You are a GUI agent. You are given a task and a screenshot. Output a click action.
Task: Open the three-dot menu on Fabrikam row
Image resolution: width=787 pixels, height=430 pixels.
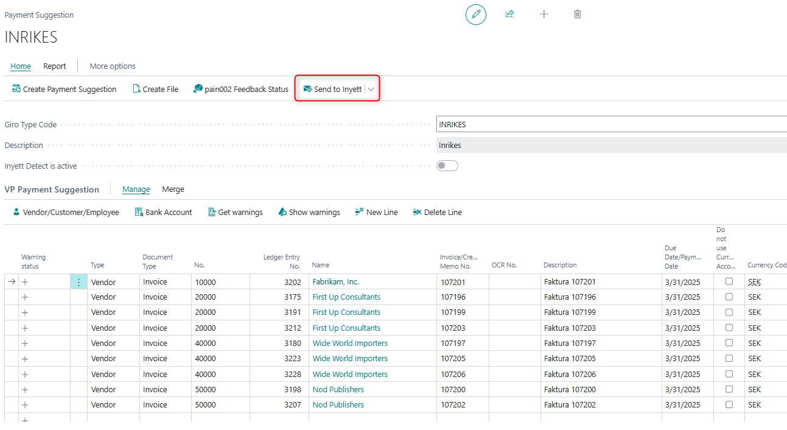tap(79, 282)
